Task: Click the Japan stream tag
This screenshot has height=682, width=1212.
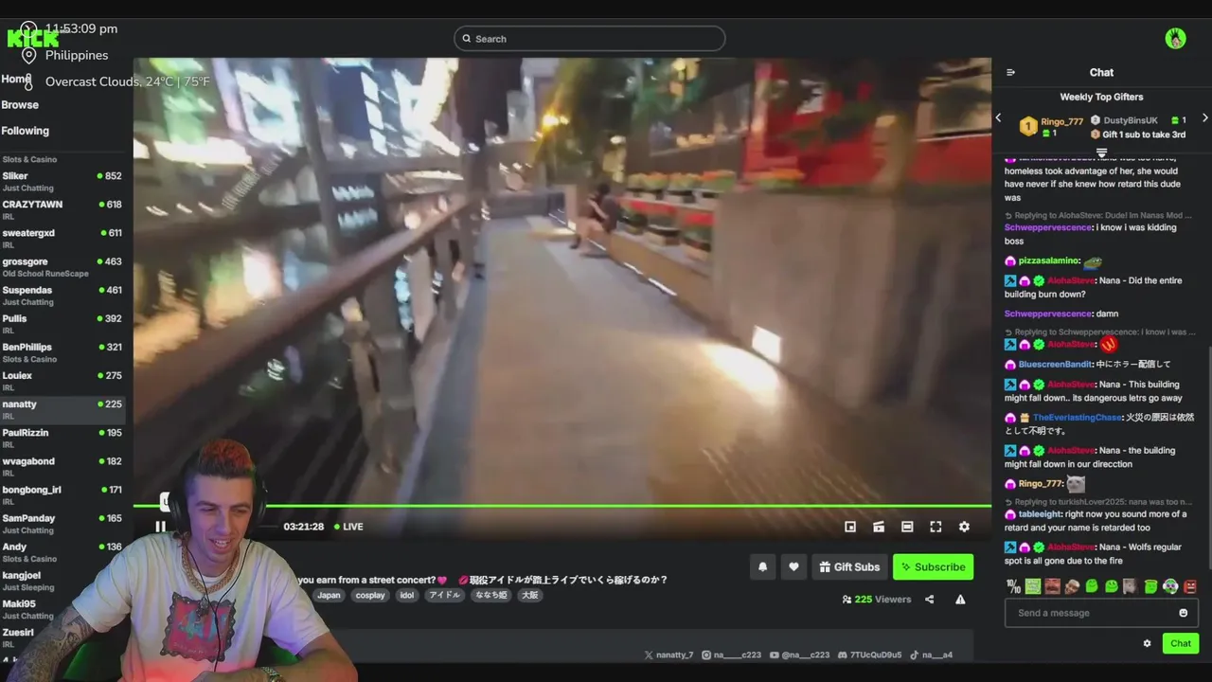Action: coord(329,595)
